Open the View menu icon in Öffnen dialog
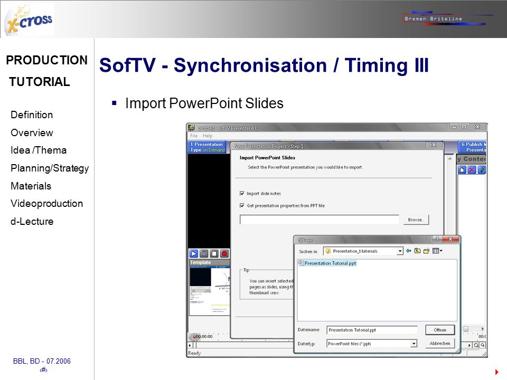The image size is (507, 380). [x=437, y=251]
